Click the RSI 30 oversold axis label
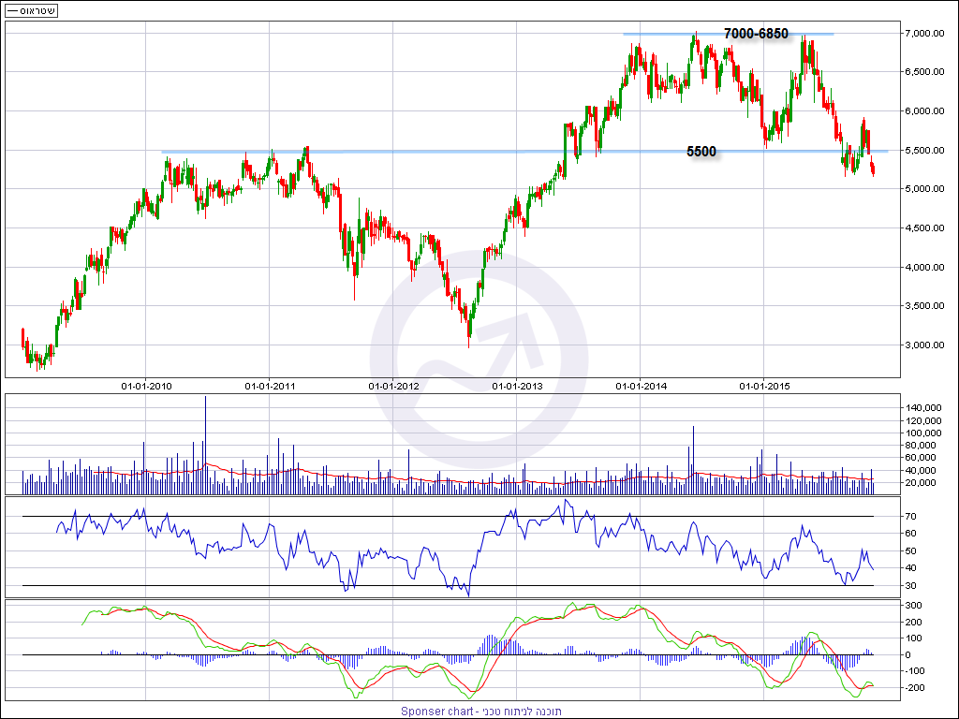 (912, 586)
